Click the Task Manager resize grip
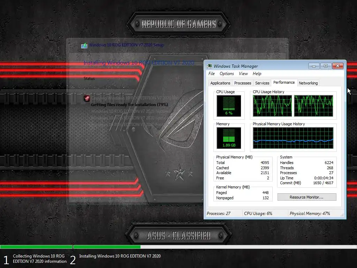 click(x=342, y=215)
